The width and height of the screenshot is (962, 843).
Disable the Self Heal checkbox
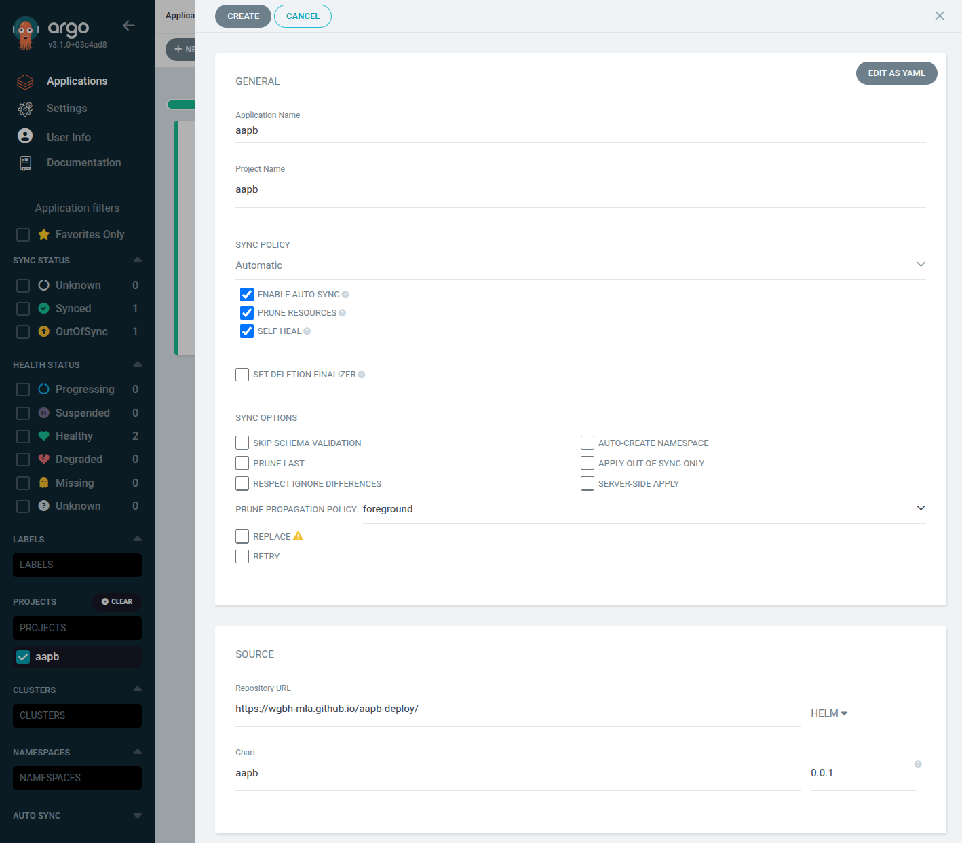246,331
